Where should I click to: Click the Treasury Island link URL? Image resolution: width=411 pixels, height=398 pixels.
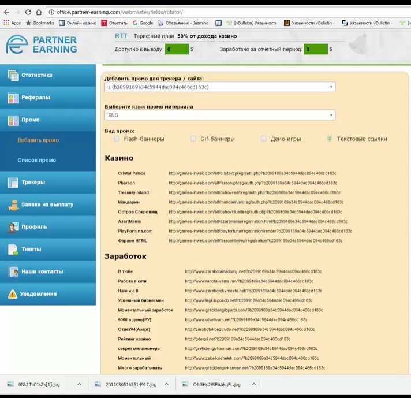255,192
